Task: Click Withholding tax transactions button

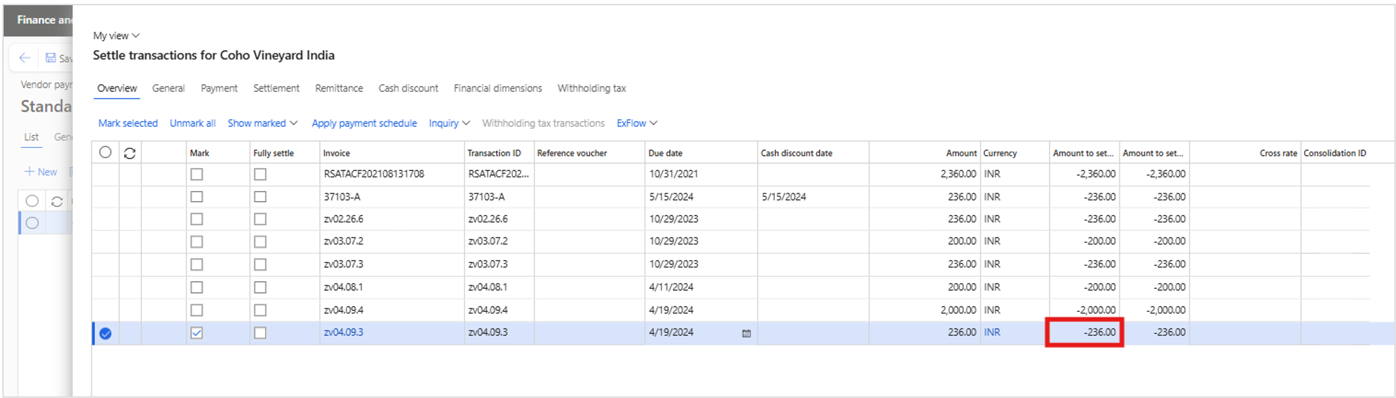Action: pyautogui.click(x=543, y=123)
